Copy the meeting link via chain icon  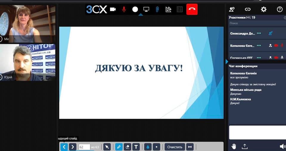tap(248, 9)
